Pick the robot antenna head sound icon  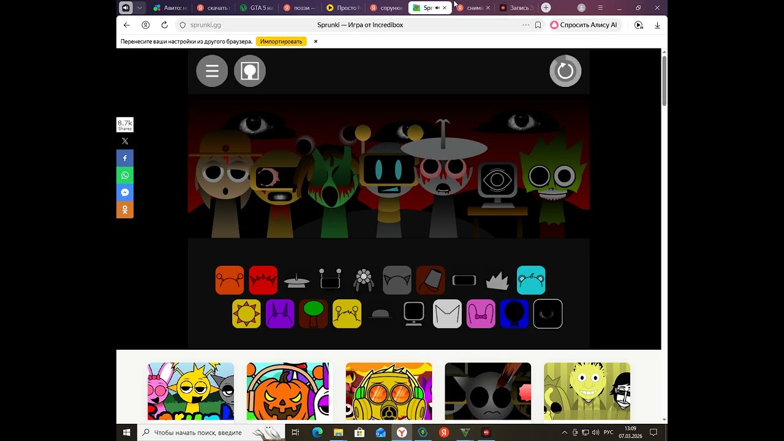pyautogui.click(x=330, y=281)
